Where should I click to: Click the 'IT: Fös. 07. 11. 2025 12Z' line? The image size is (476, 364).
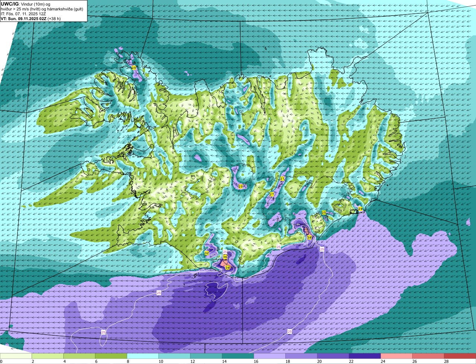coord(23,14)
